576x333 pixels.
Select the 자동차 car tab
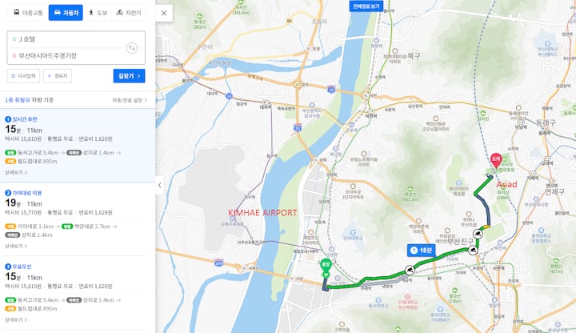[x=66, y=13]
